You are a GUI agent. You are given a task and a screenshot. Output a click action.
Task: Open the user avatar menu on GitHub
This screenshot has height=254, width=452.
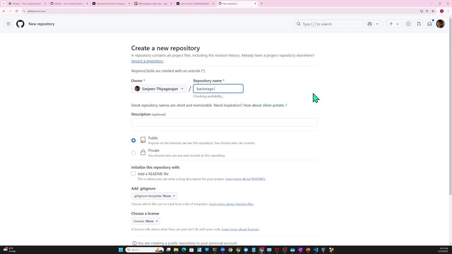click(x=440, y=24)
